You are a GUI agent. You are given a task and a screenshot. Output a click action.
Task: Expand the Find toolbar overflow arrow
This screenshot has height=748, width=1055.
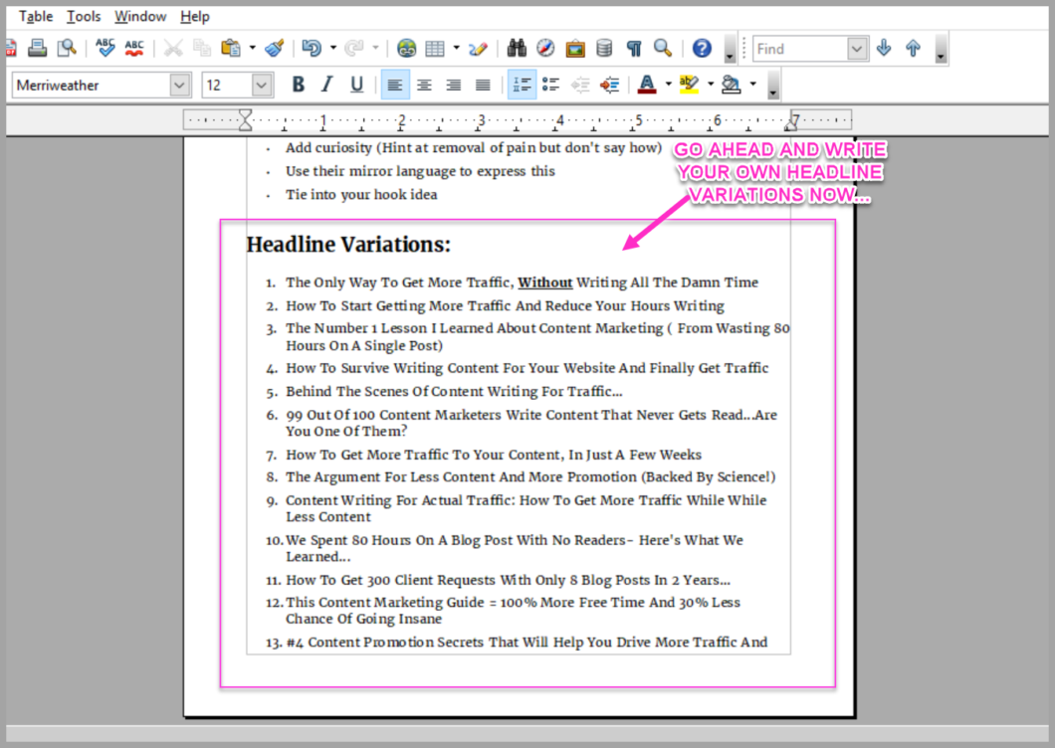pyautogui.click(x=942, y=49)
